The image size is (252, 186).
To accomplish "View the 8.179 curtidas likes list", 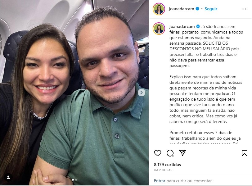I will (x=167, y=165).
